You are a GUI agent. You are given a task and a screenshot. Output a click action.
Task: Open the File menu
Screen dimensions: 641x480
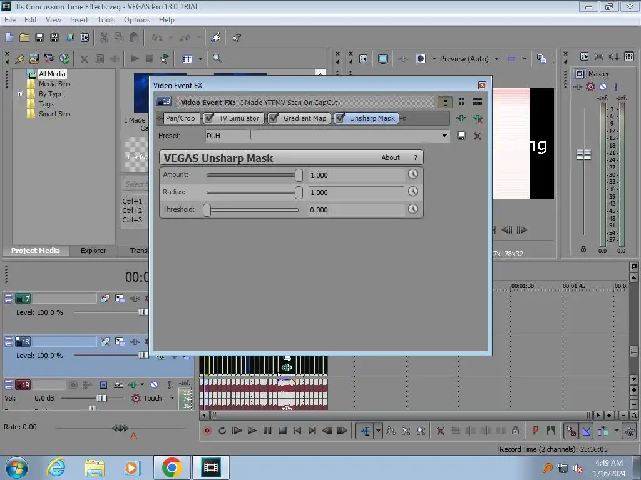(10, 19)
